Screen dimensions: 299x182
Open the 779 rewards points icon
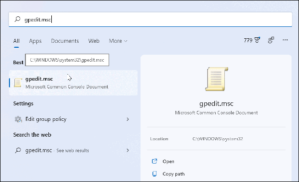click(x=252, y=40)
